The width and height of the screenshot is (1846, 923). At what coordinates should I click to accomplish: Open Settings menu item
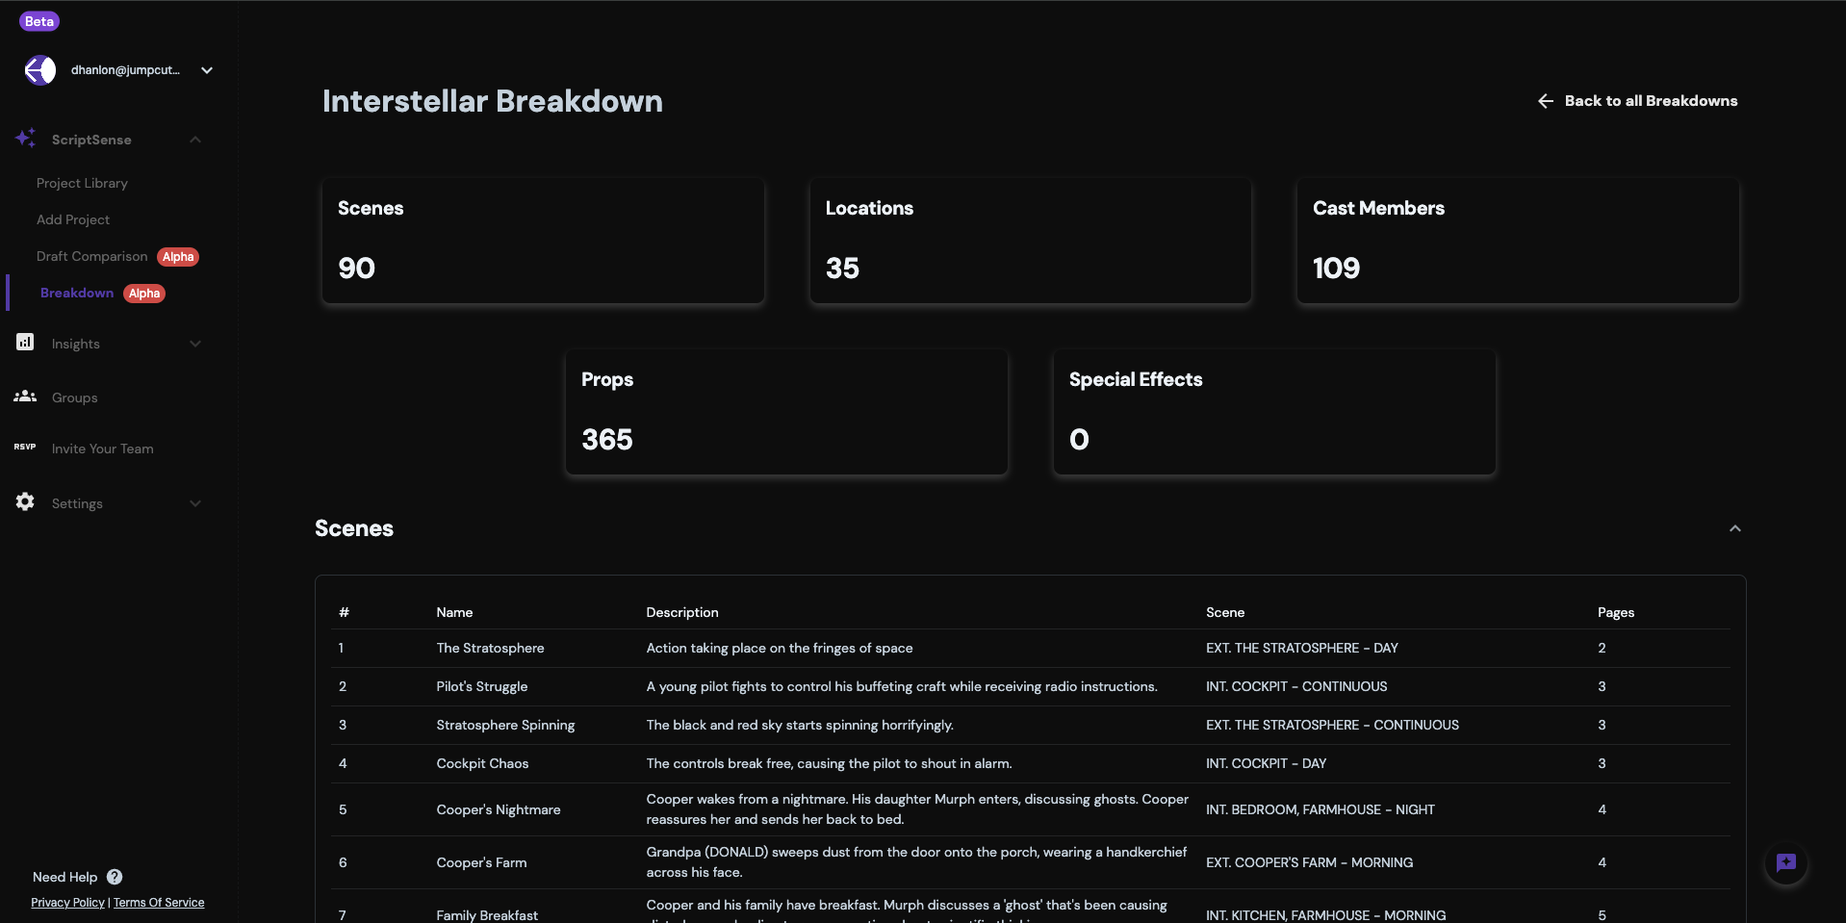point(77,503)
